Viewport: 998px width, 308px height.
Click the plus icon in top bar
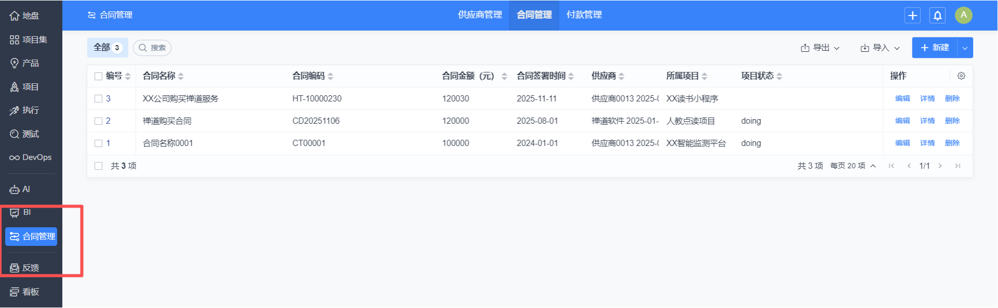(912, 16)
